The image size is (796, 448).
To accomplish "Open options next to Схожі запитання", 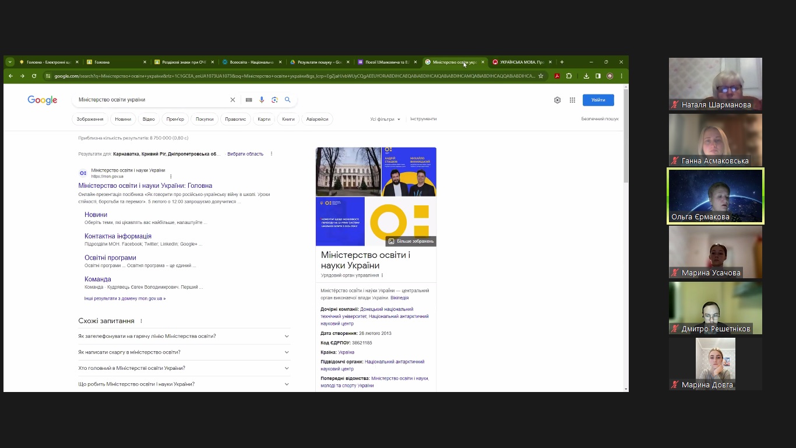I will pyautogui.click(x=141, y=321).
